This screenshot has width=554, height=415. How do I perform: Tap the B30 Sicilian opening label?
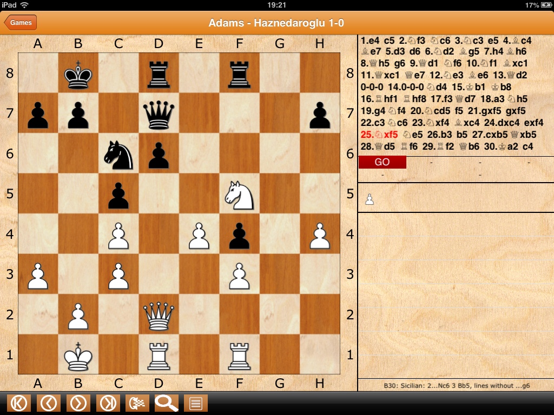456,386
